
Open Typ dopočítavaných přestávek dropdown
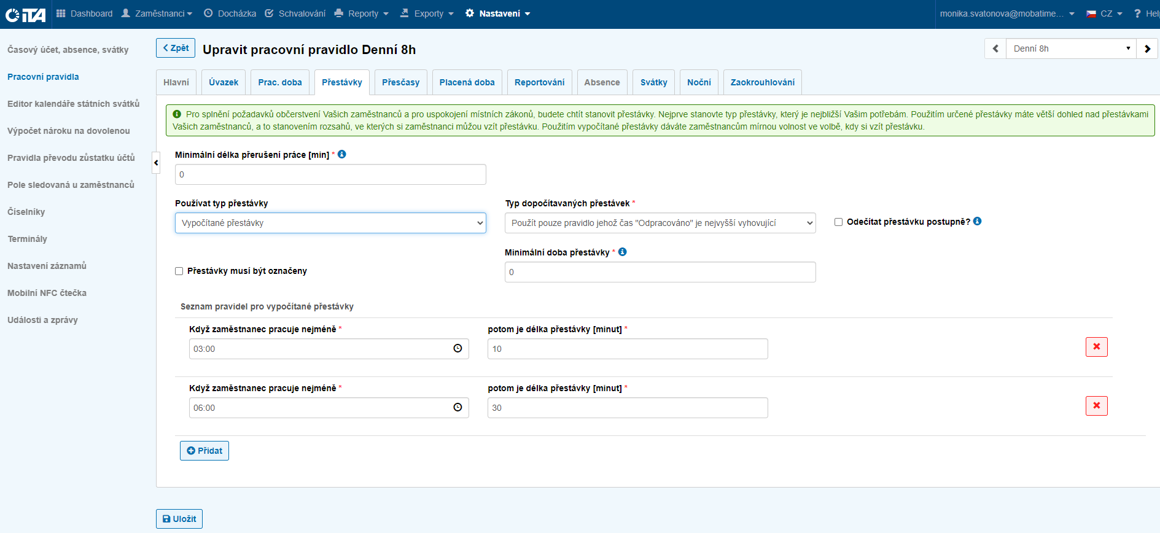coord(660,223)
